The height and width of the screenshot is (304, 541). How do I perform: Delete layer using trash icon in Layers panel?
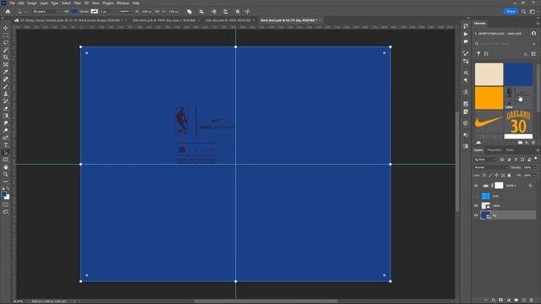click(x=532, y=301)
